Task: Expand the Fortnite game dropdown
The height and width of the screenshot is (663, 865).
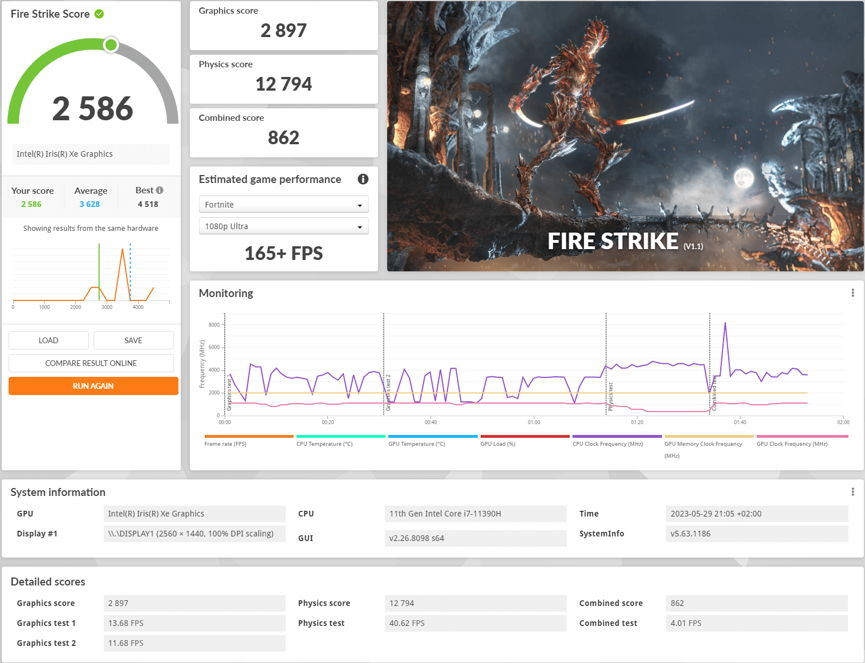Action: click(283, 205)
